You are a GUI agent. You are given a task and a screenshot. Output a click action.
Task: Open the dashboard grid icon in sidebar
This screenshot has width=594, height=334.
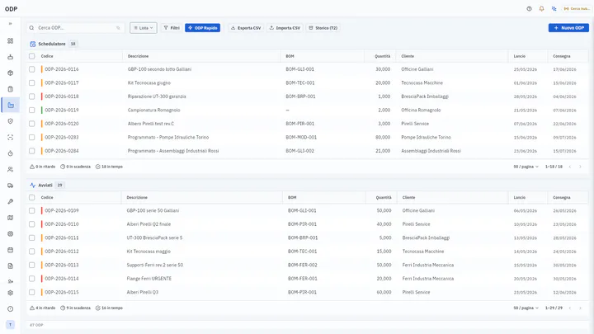click(x=10, y=40)
